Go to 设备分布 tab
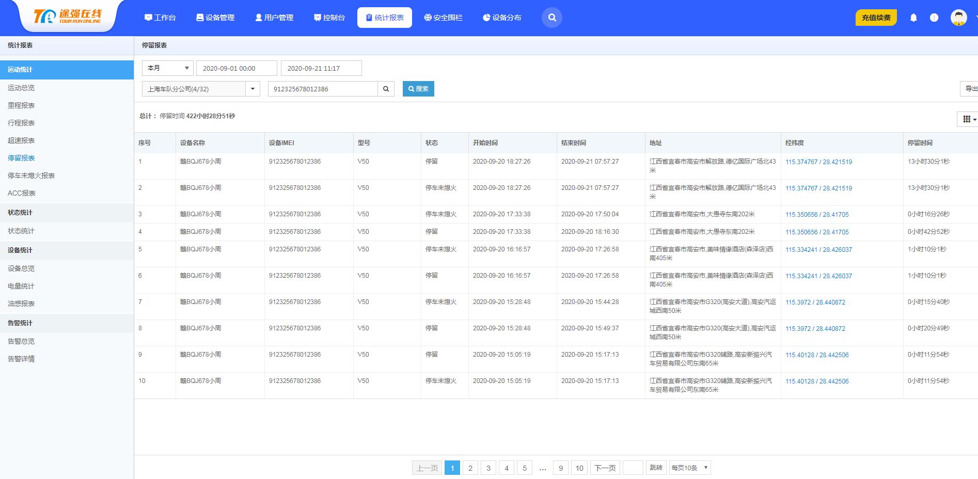This screenshot has width=978, height=479. pos(502,18)
